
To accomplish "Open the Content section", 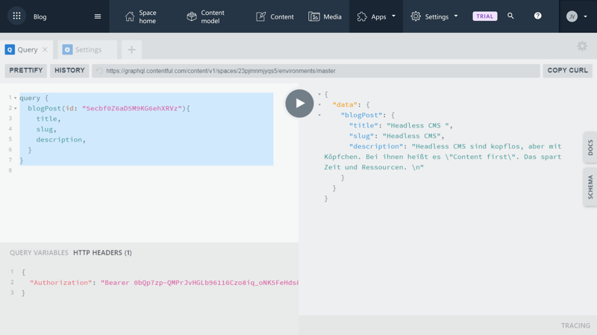I will point(275,16).
